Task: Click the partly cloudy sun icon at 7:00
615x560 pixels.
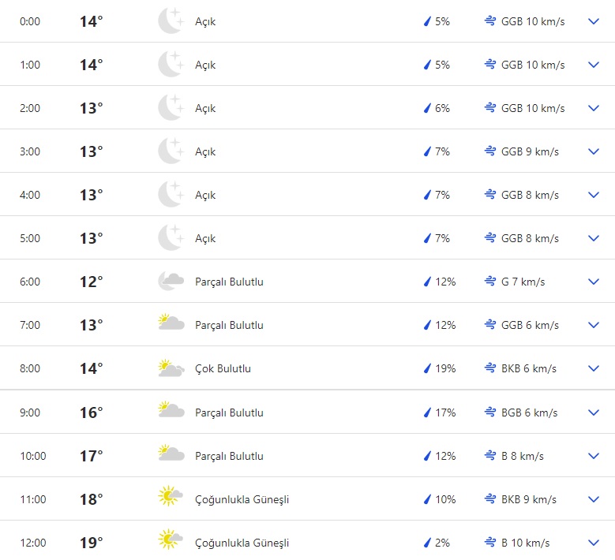Action: pos(171,325)
